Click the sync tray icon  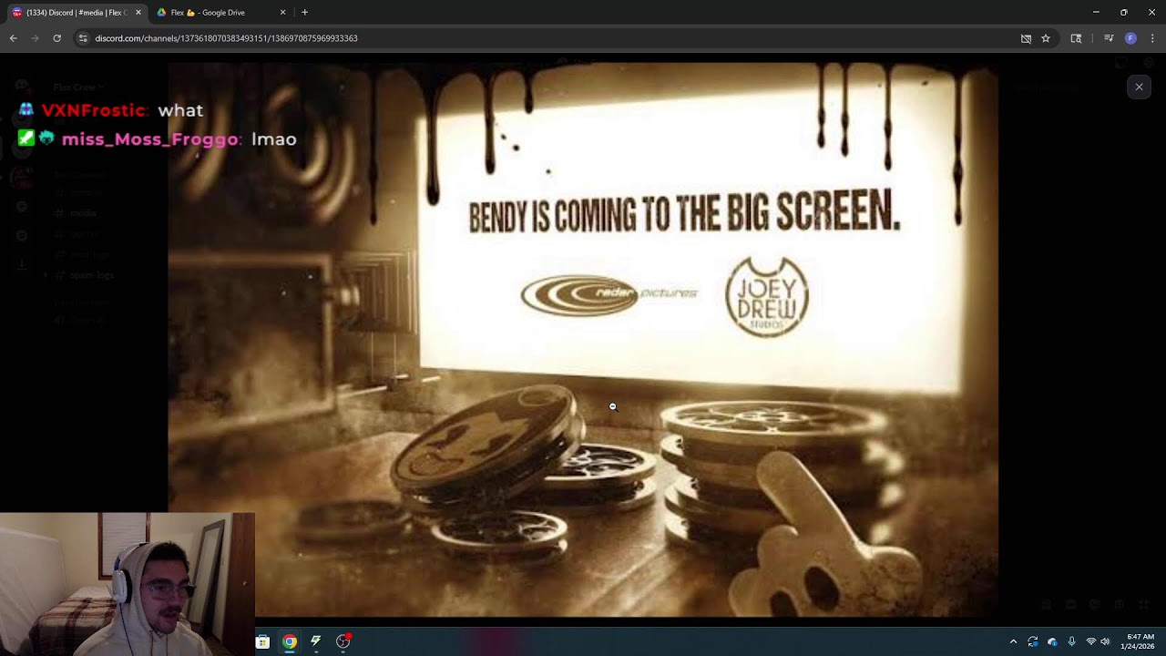pos(1033,641)
